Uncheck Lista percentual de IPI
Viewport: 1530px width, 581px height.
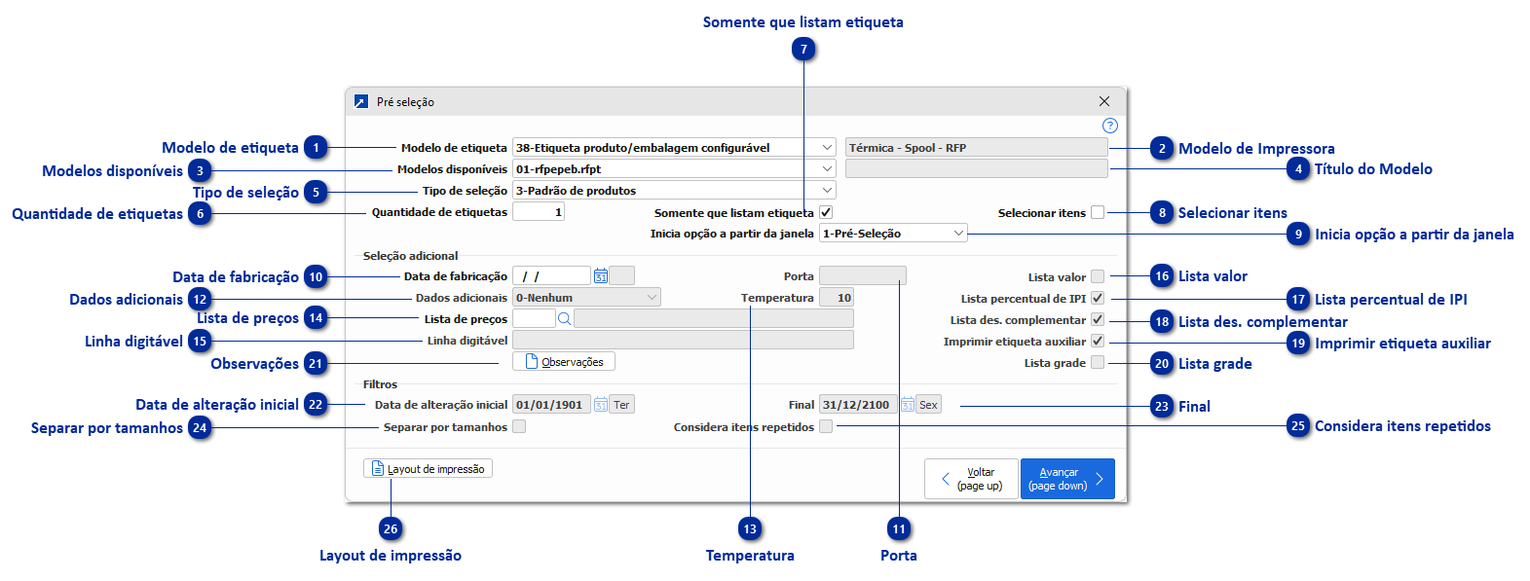[1098, 298]
